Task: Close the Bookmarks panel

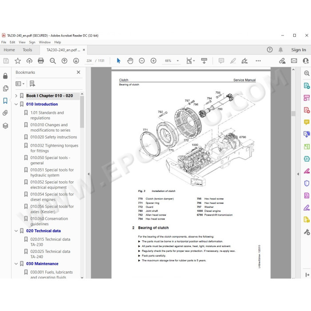Action: (78, 72)
